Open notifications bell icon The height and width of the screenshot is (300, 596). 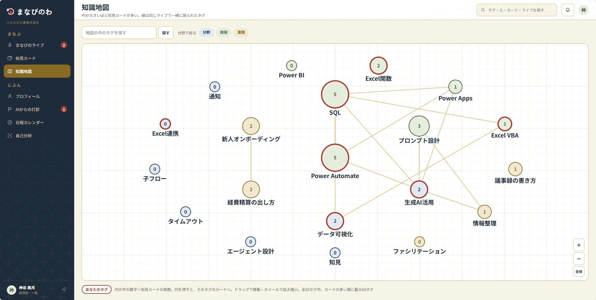[x=568, y=10]
